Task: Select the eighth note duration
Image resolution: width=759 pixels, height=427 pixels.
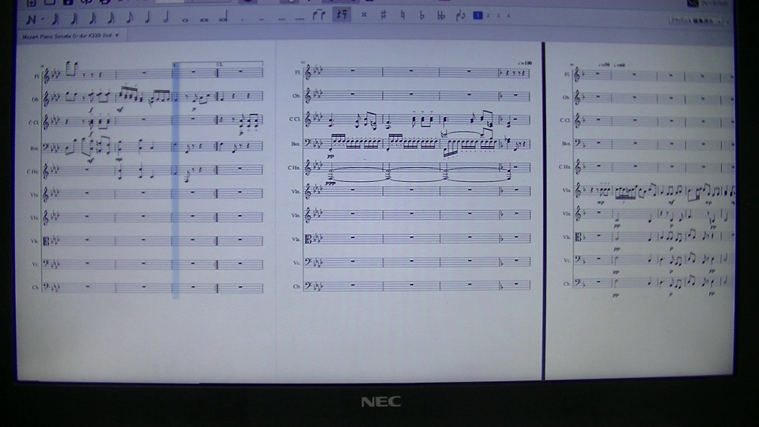Action: 129,18
